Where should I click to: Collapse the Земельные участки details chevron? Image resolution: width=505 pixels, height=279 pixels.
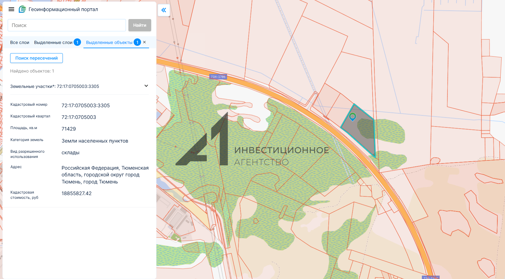point(146,86)
